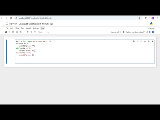160x120 pixels.
Task: Interrupt the kernel with the stop icon
Action: click(28, 32)
